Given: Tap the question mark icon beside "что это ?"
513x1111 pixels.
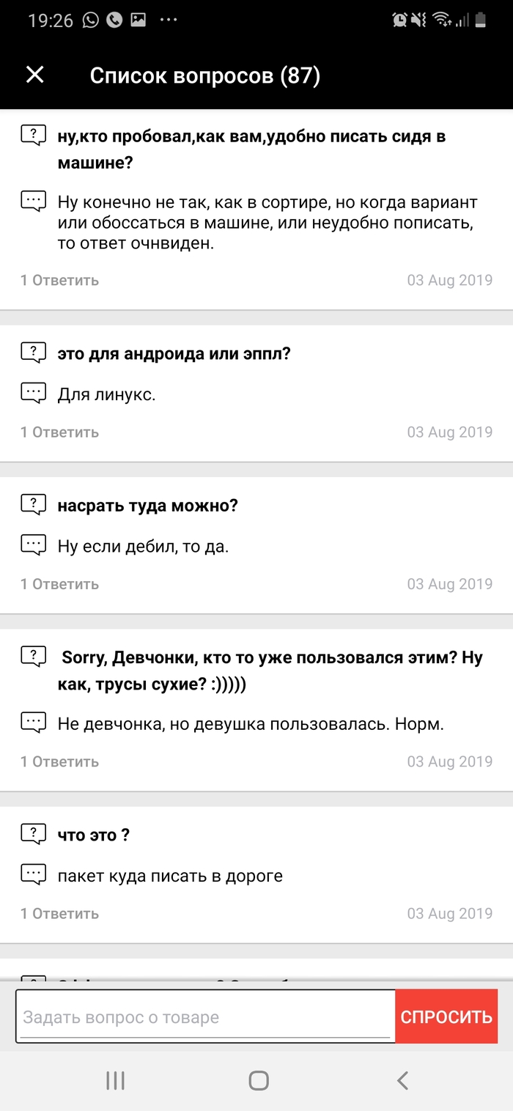Looking at the screenshot, I should [33, 834].
